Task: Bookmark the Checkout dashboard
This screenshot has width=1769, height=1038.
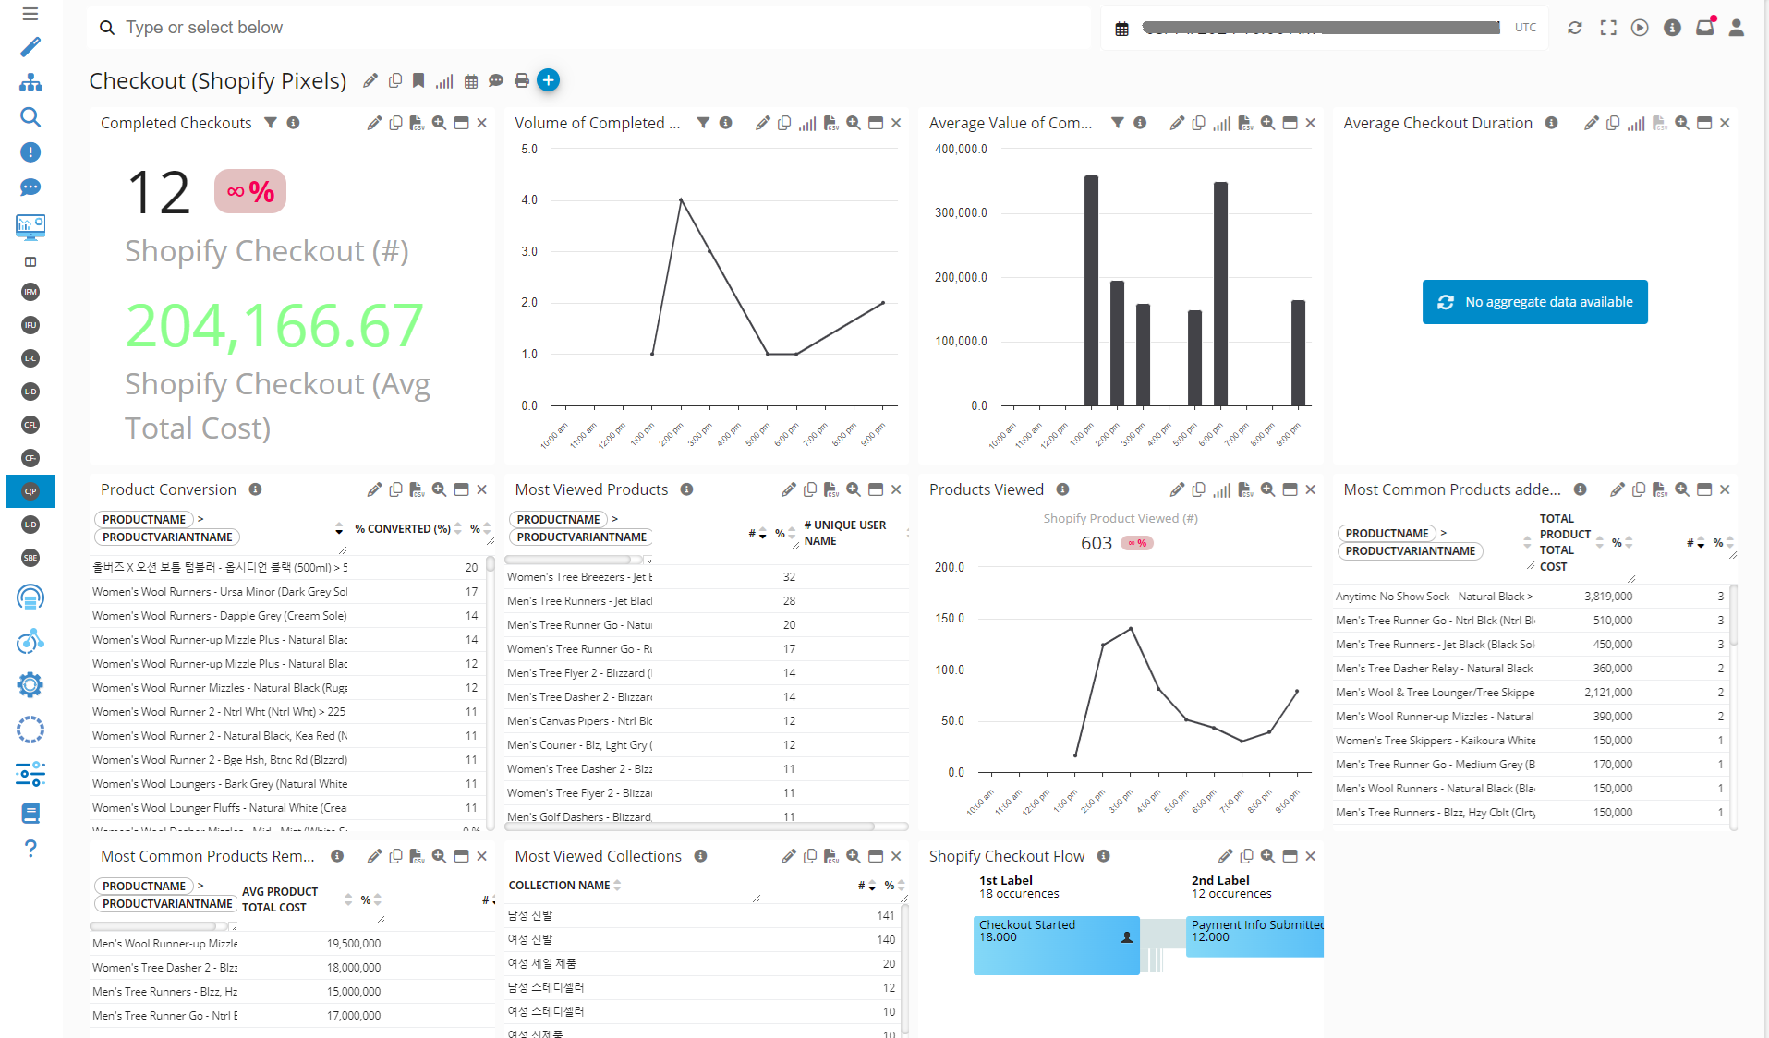Action: click(418, 81)
